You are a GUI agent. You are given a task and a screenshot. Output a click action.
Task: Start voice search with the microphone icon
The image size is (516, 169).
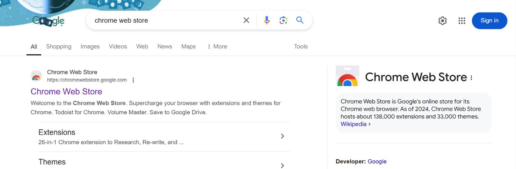click(x=267, y=20)
